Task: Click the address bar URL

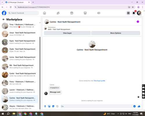Action: pos(34,7)
